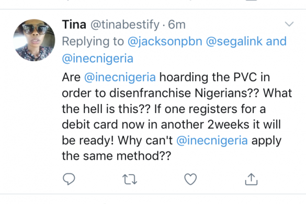Expand the tweet options chevron

pyautogui.click(x=289, y=24)
